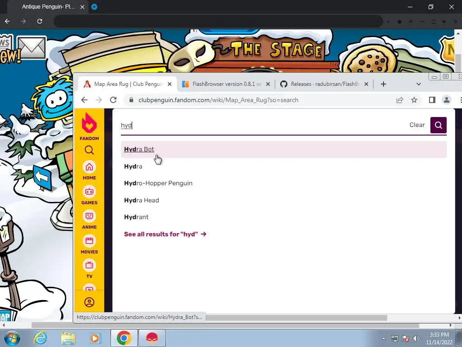The image size is (462, 347).
Task: Clear the search field text
Action: pyautogui.click(x=417, y=125)
